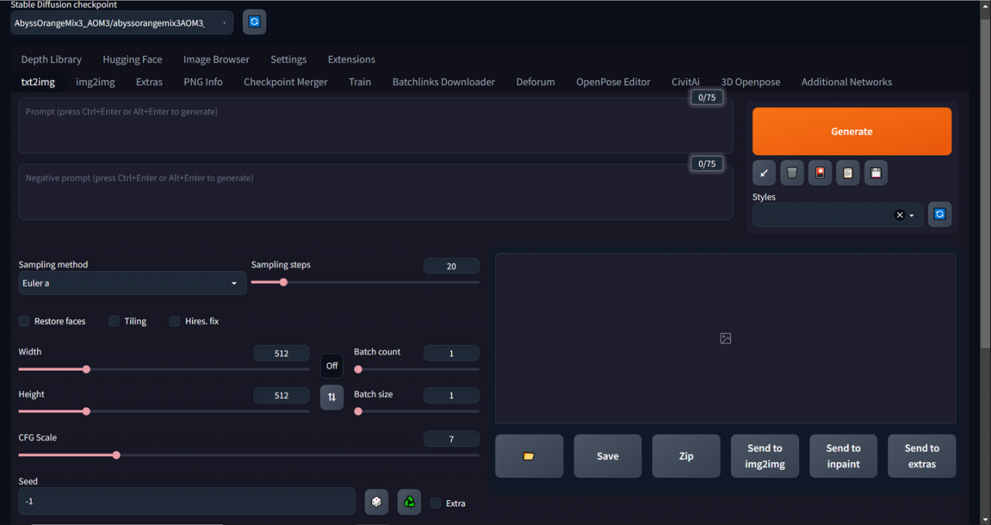The image size is (991, 525).
Task: Click the floppy disk save style icon
Action: pos(876,173)
